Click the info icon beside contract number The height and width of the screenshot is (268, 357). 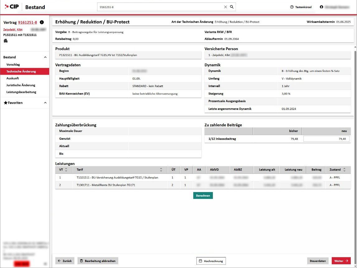[x=42, y=22]
